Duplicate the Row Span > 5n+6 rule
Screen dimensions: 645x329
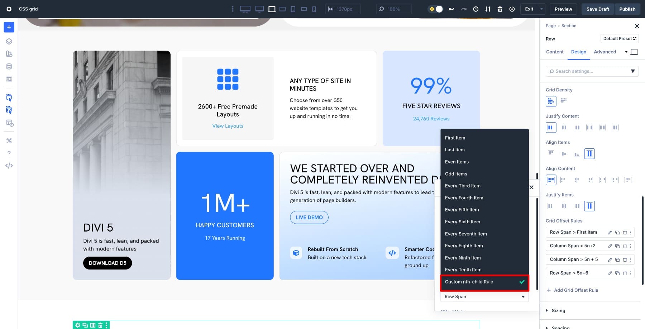tap(617, 273)
